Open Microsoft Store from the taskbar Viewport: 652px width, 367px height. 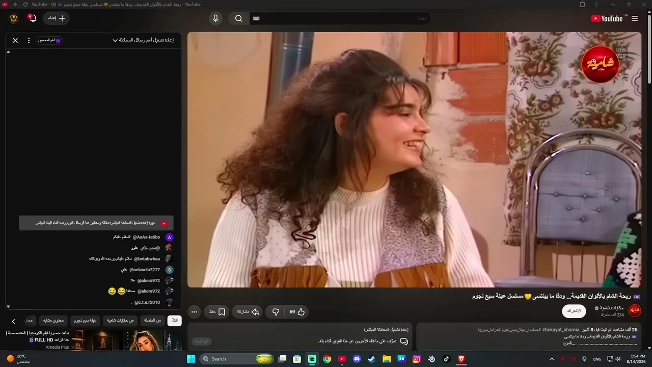(297, 359)
